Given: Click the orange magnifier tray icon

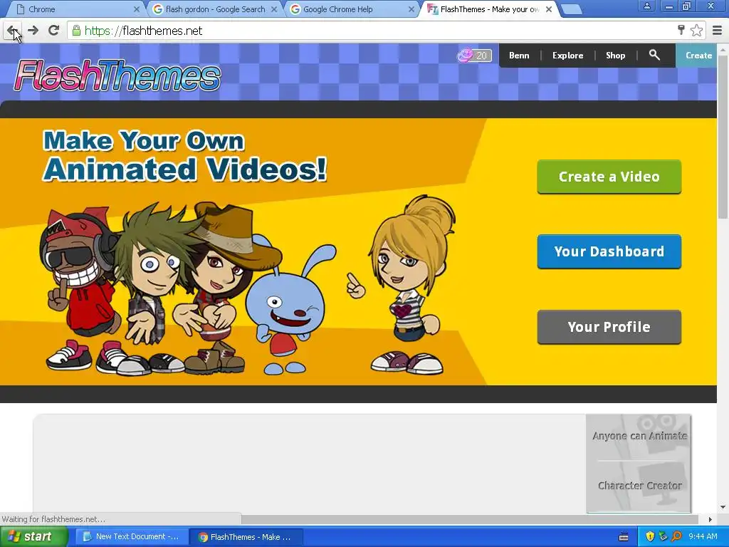Looking at the screenshot, I should point(676,537).
